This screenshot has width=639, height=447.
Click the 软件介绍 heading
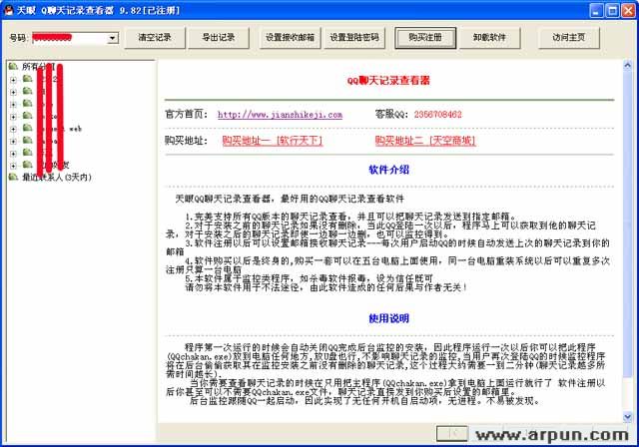coord(388,170)
